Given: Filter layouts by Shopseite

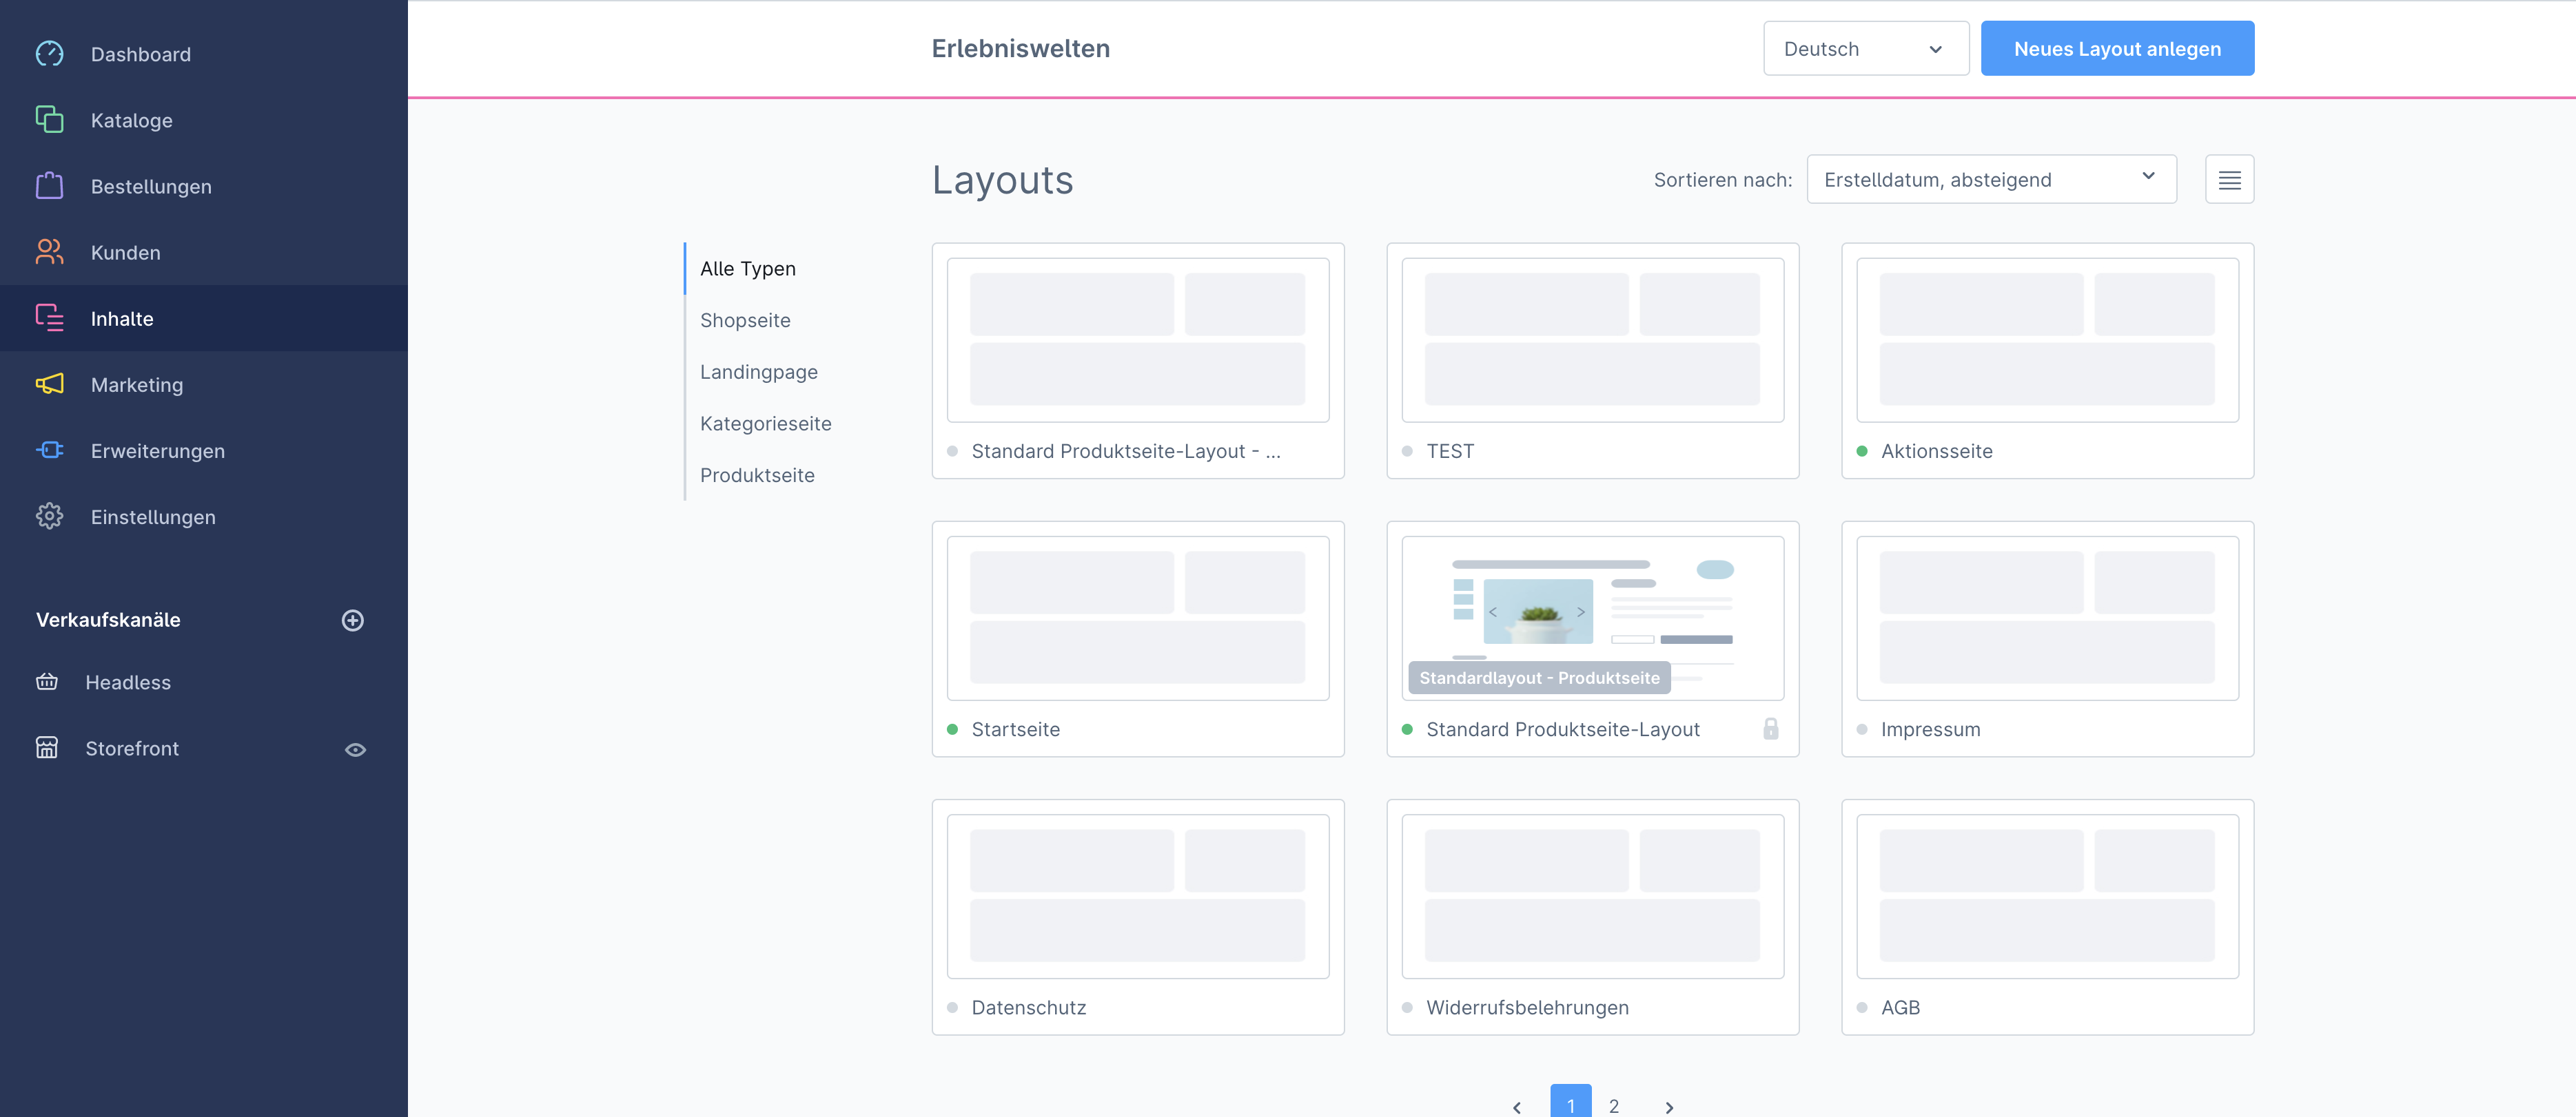Looking at the screenshot, I should (745, 320).
